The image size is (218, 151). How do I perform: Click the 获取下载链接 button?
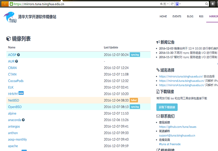click(167, 107)
